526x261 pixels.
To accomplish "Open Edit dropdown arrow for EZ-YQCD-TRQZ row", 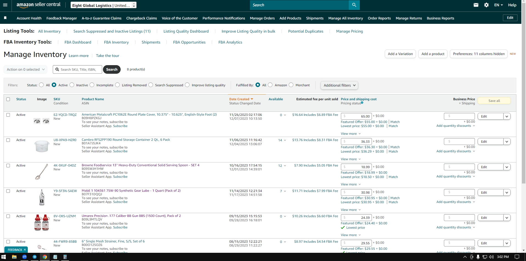I will [507, 116].
